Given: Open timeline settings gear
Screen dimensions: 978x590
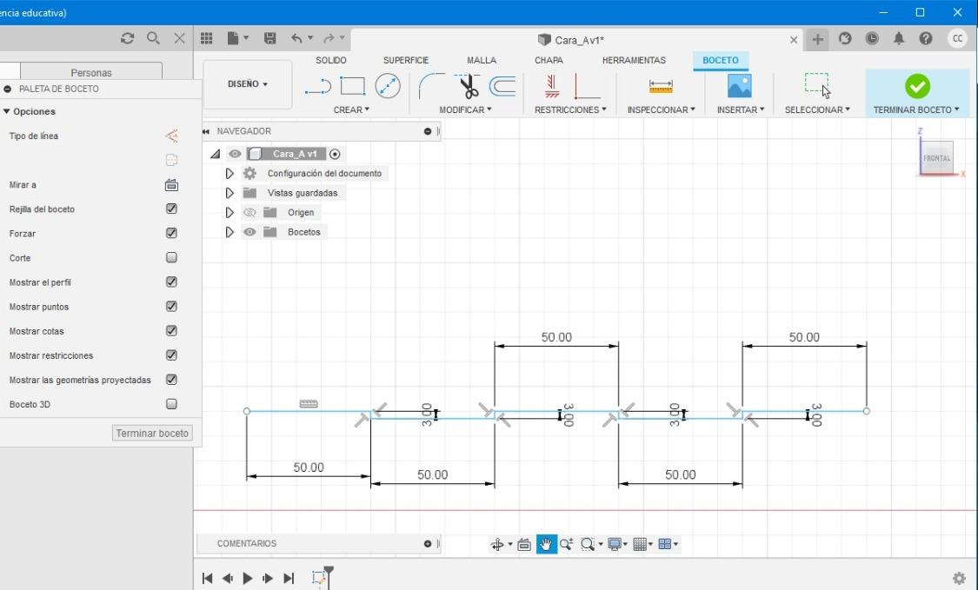Looking at the screenshot, I should pos(959,578).
